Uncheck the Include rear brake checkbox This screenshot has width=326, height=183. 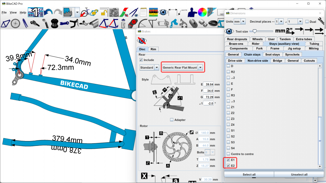click(141, 60)
